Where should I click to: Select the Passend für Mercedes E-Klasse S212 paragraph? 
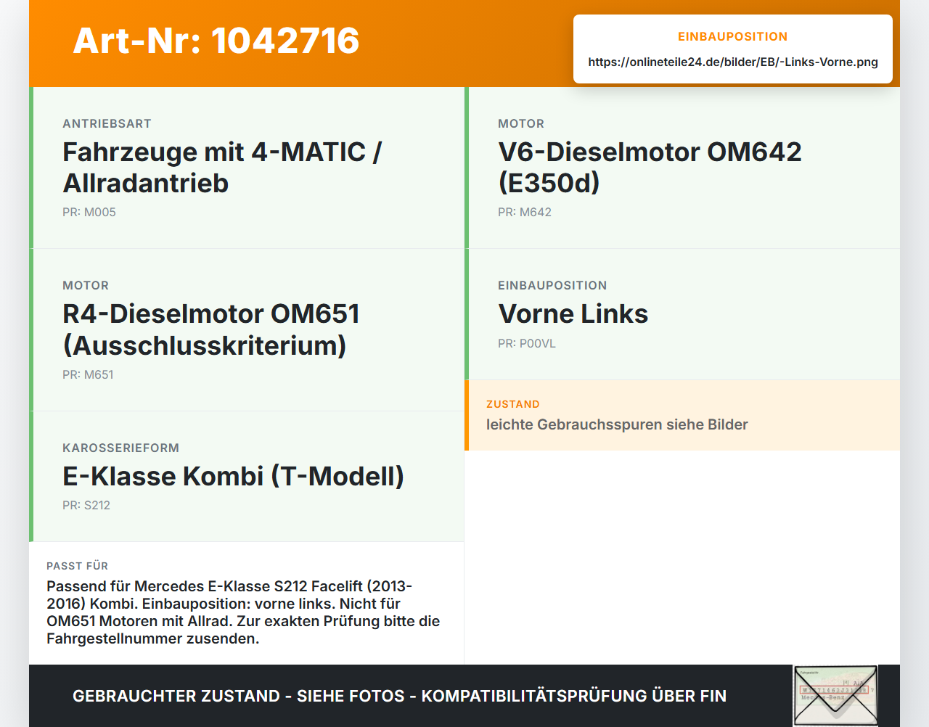(244, 612)
